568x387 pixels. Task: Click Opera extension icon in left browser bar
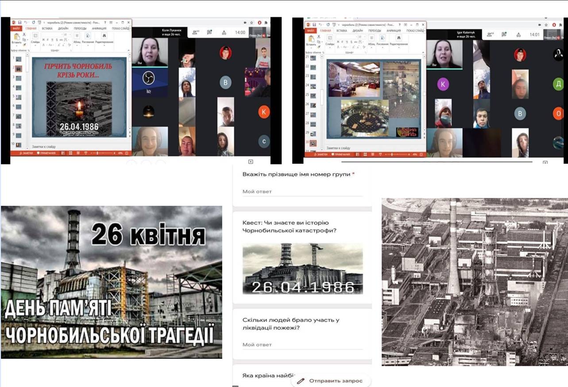coord(259,22)
